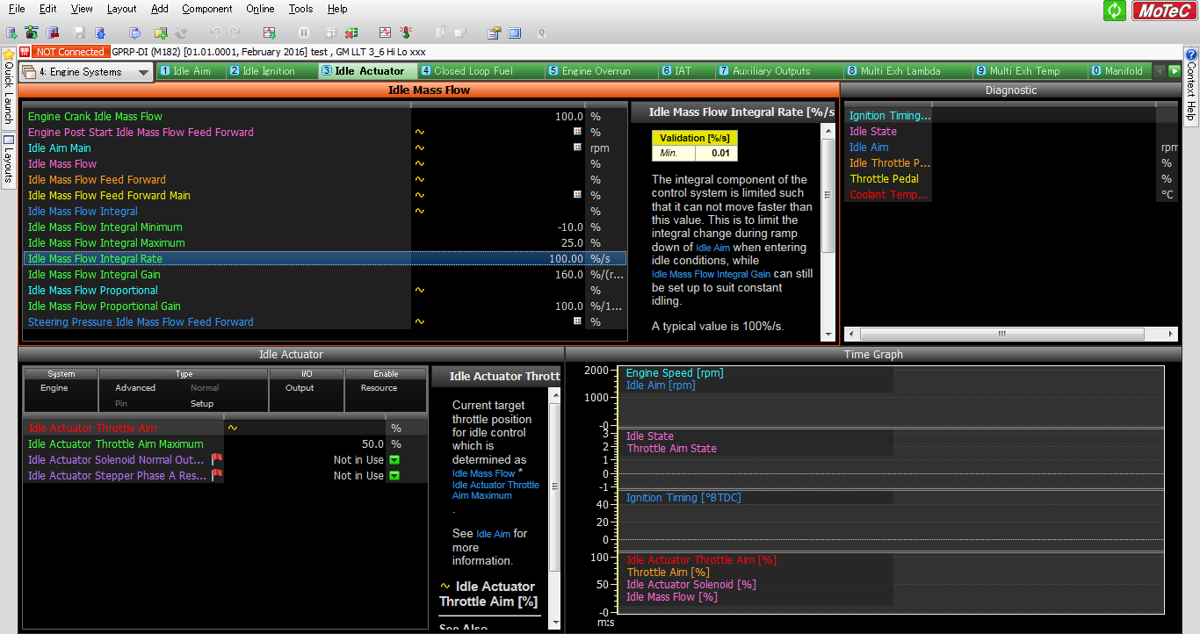Toggle the Resource enable filter
This screenshot has height=634, width=1200.
coord(380,387)
